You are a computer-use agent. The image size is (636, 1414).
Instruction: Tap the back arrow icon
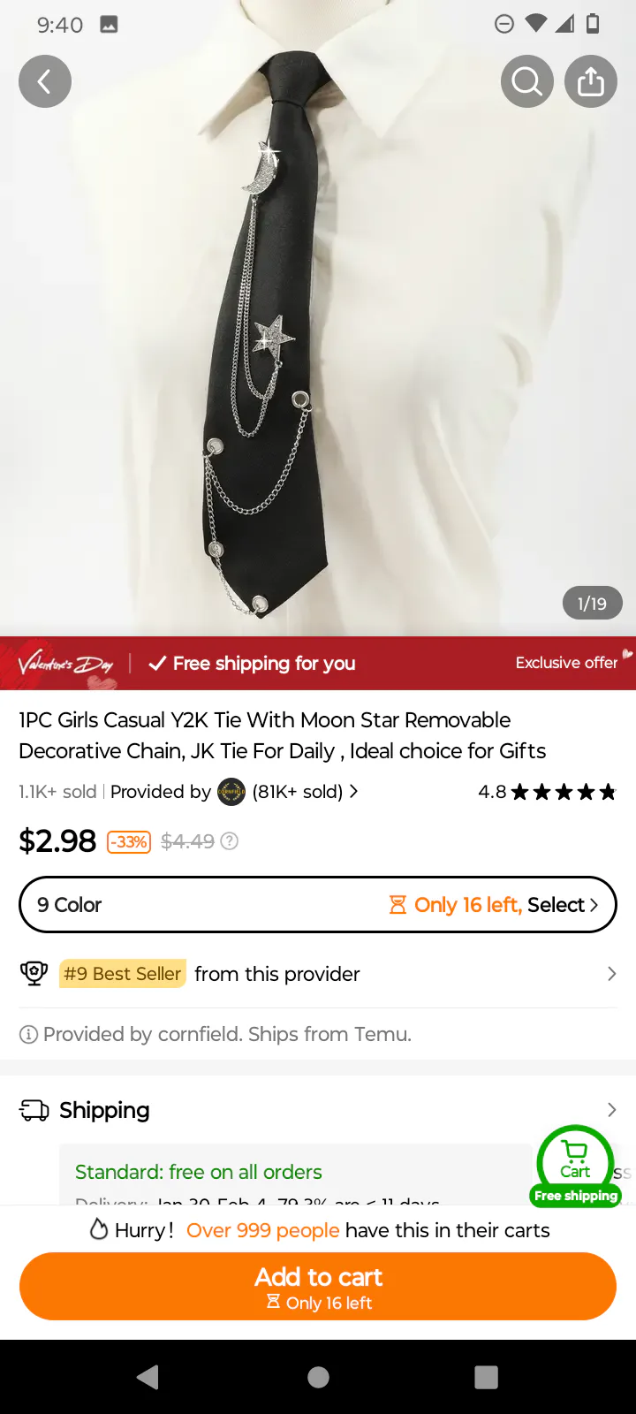[x=44, y=81]
